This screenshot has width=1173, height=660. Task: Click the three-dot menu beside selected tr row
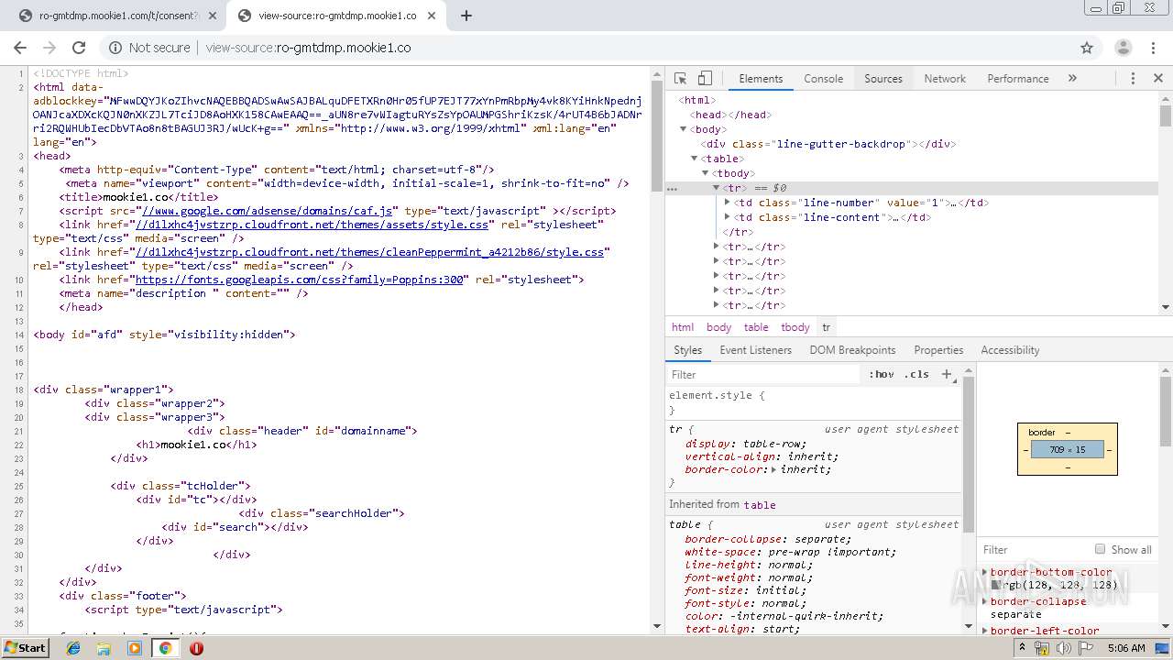pyautogui.click(x=673, y=188)
